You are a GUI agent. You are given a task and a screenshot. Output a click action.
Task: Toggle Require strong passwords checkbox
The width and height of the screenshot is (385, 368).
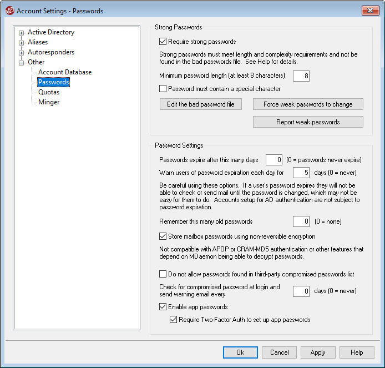click(163, 42)
